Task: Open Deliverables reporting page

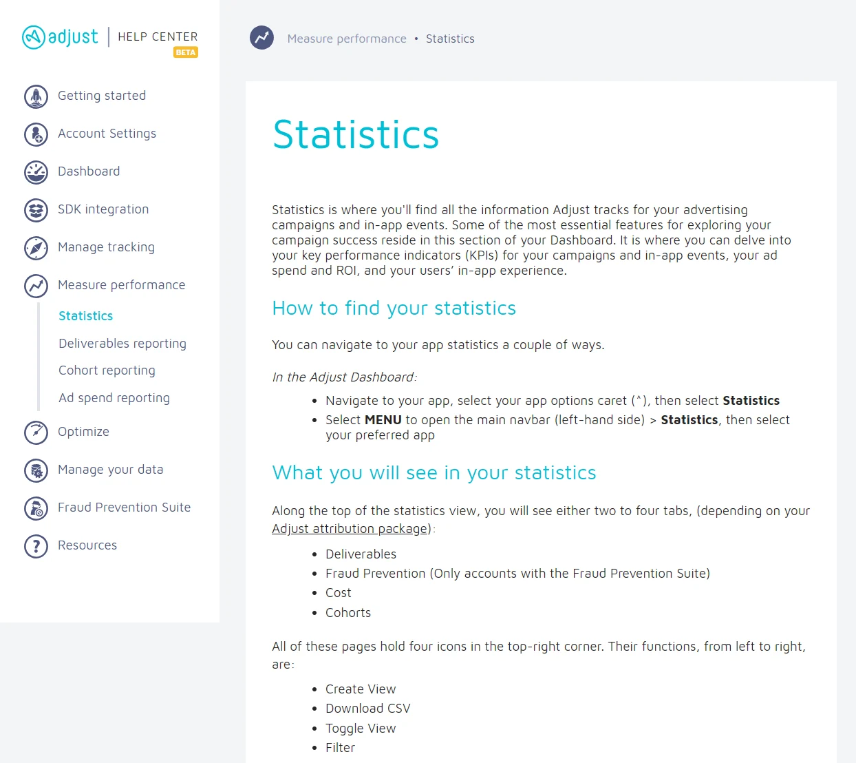Action: (x=122, y=344)
